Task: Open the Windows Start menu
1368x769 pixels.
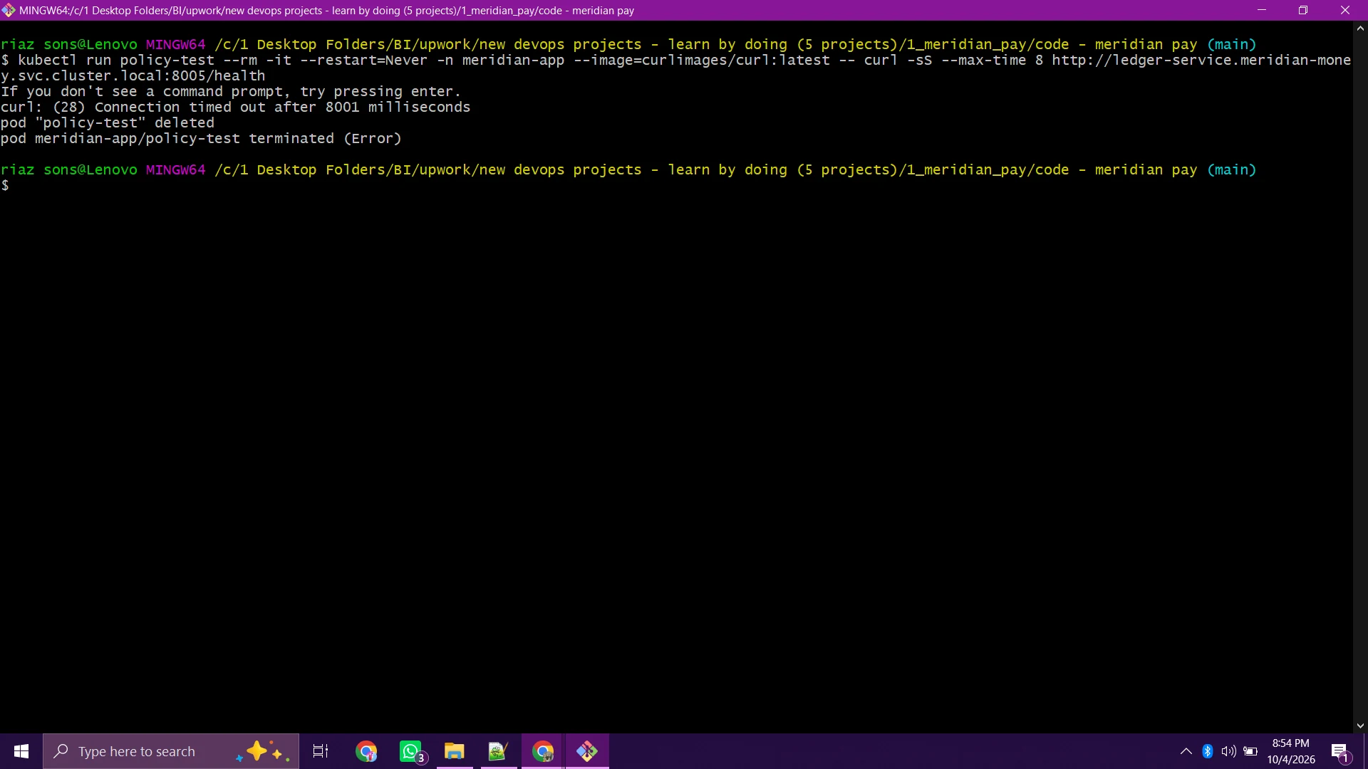Action: pyautogui.click(x=21, y=751)
